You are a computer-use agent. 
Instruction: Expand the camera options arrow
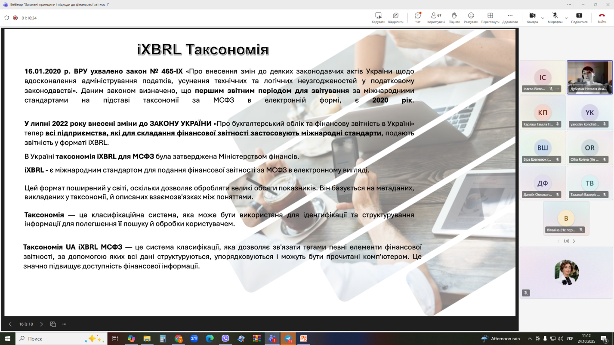click(x=543, y=18)
